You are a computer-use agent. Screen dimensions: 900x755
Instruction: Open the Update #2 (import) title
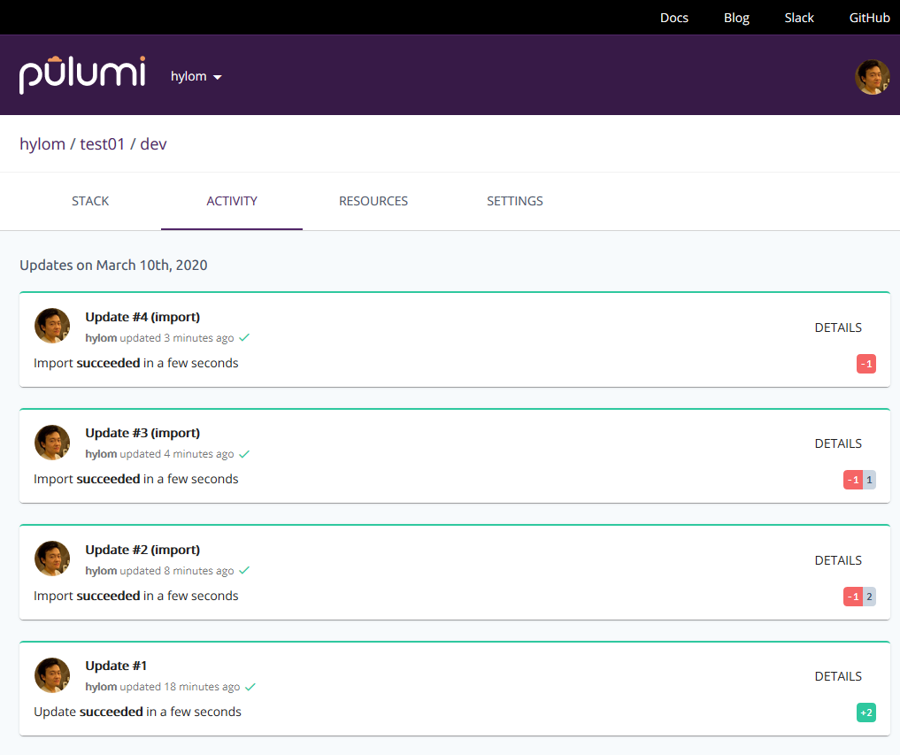click(x=142, y=550)
